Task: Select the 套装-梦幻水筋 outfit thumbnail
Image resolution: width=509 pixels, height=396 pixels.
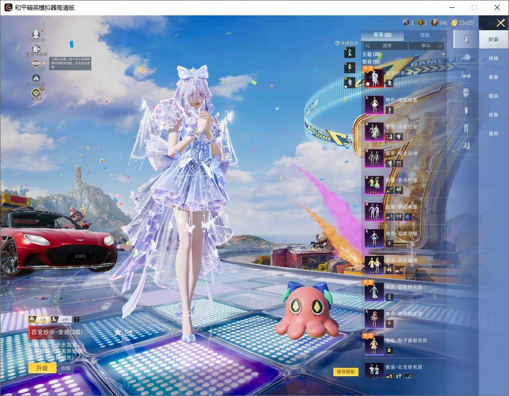Action: click(374, 212)
